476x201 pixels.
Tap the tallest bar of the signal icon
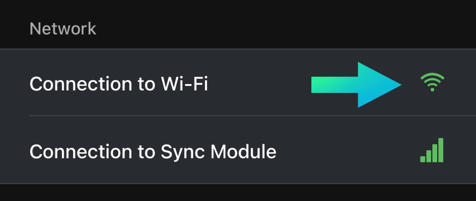click(441, 150)
